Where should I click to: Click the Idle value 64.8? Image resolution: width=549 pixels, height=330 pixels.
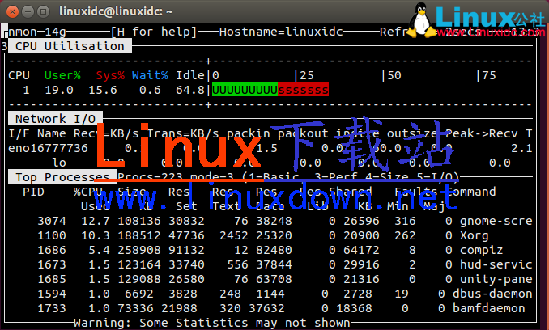(190, 91)
